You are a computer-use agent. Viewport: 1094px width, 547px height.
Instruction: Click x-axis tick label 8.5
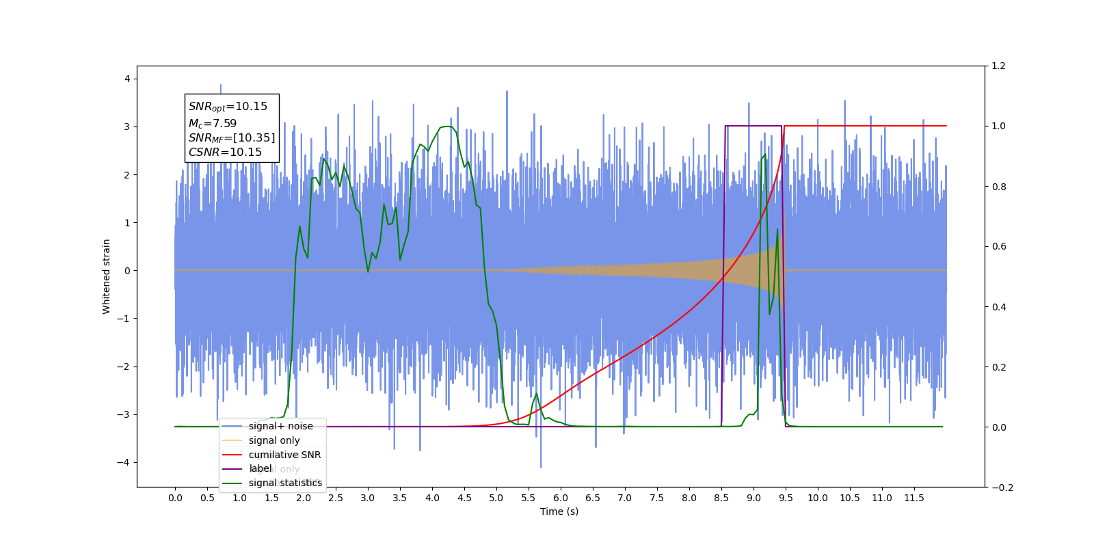[721, 498]
